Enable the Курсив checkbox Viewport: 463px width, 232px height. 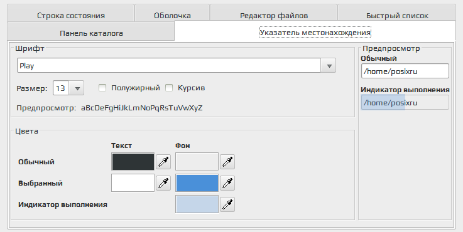169,88
